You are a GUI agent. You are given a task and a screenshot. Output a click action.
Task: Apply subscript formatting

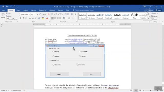click(33, 18)
